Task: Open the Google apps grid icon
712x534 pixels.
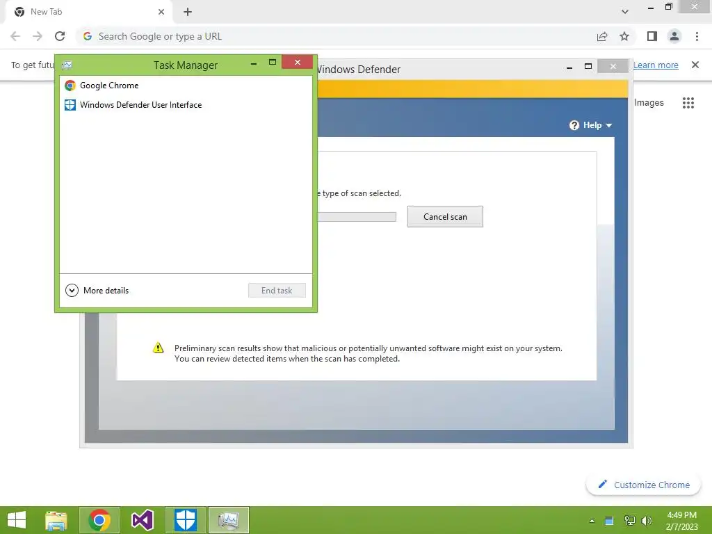Action: coord(688,103)
